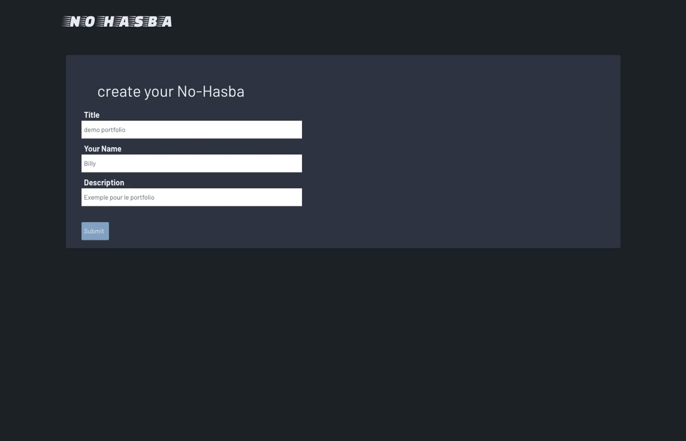Click the final A in the logo
The height and width of the screenshot is (441, 686).
tap(167, 22)
